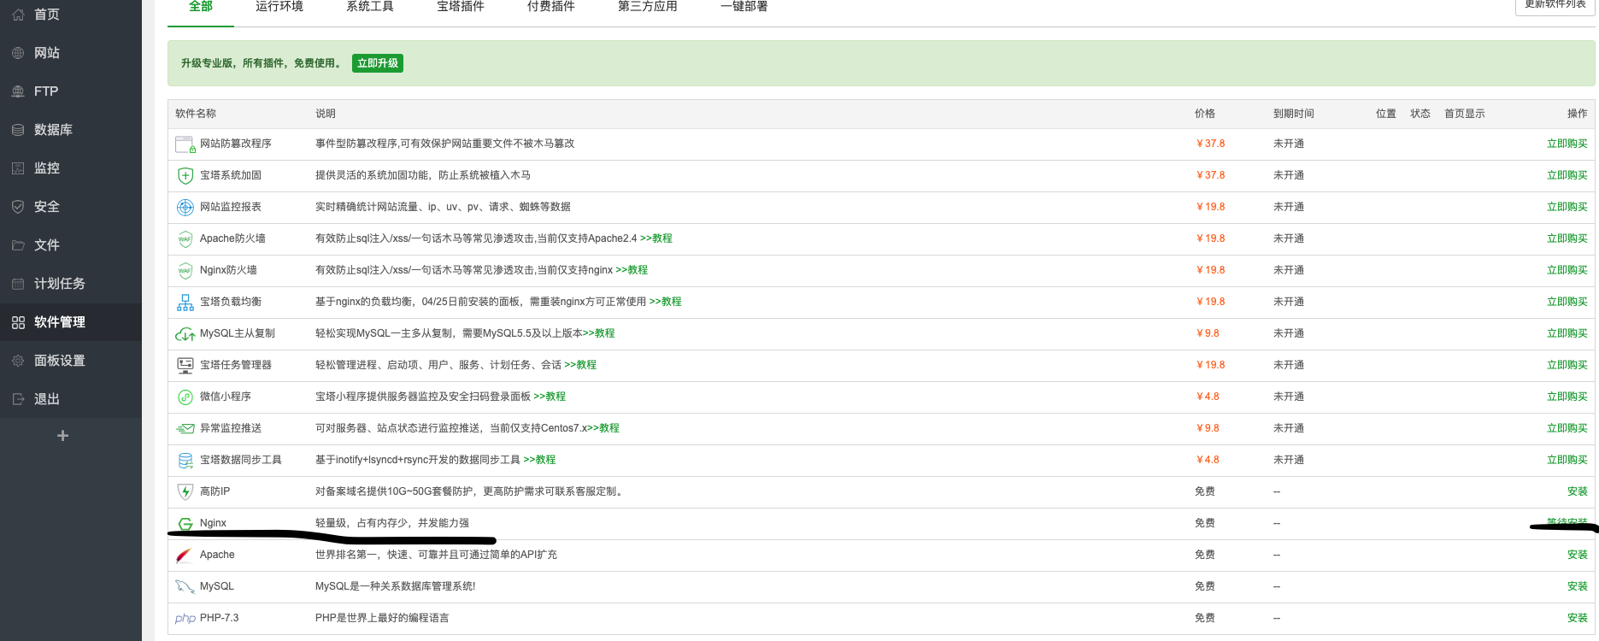Click the PHP-7.3 php icon
This screenshot has height=641, width=1599.
coord(185,618)
